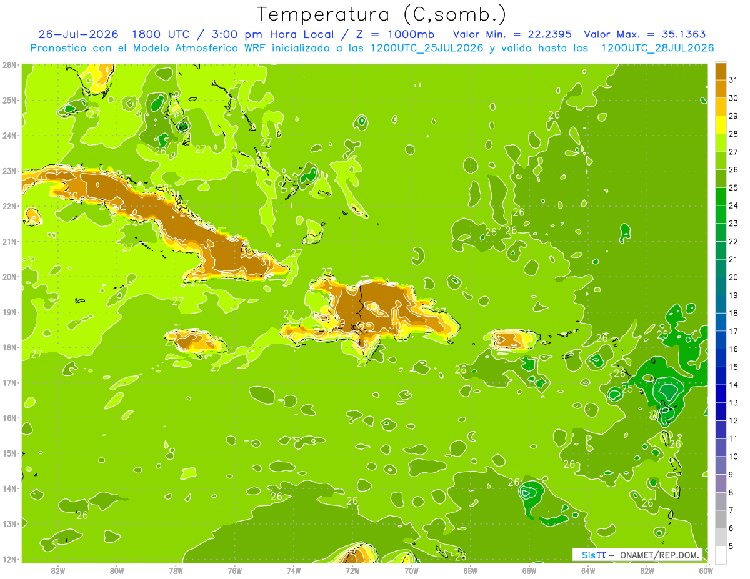
Task: Click the "SisTT - ONAMET/REP.DOM." logo box
Action: pos(637,555)
